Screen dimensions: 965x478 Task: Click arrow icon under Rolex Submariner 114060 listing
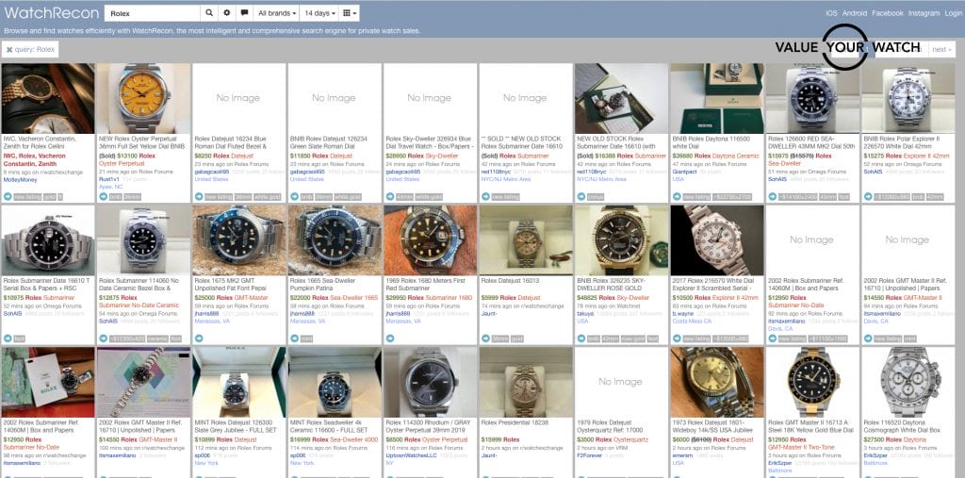[x=104, y=338]
